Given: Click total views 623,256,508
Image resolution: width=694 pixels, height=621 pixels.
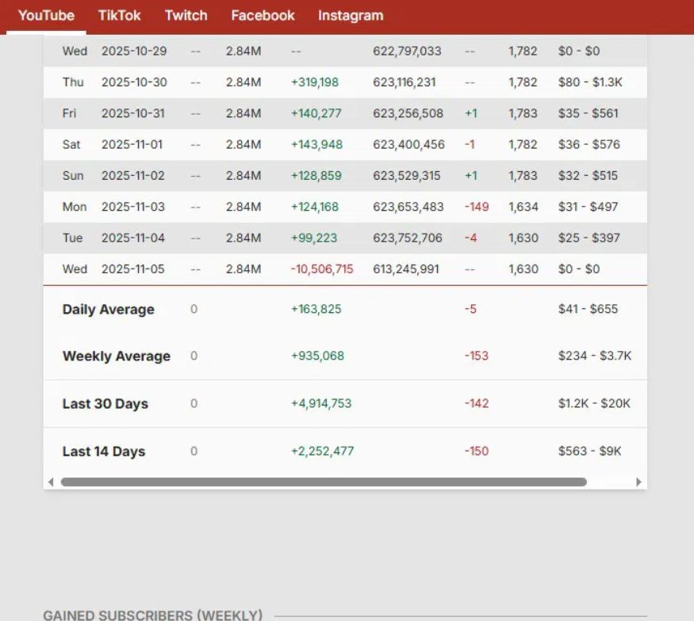Looking at the screenshot, I should 408,113.
